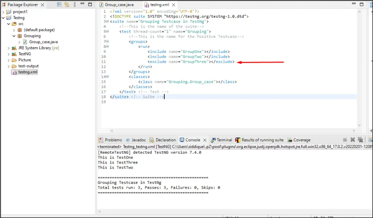Open the Javadoc tab
This screenshot has height=218, width=373.
[x=136, y=140]
